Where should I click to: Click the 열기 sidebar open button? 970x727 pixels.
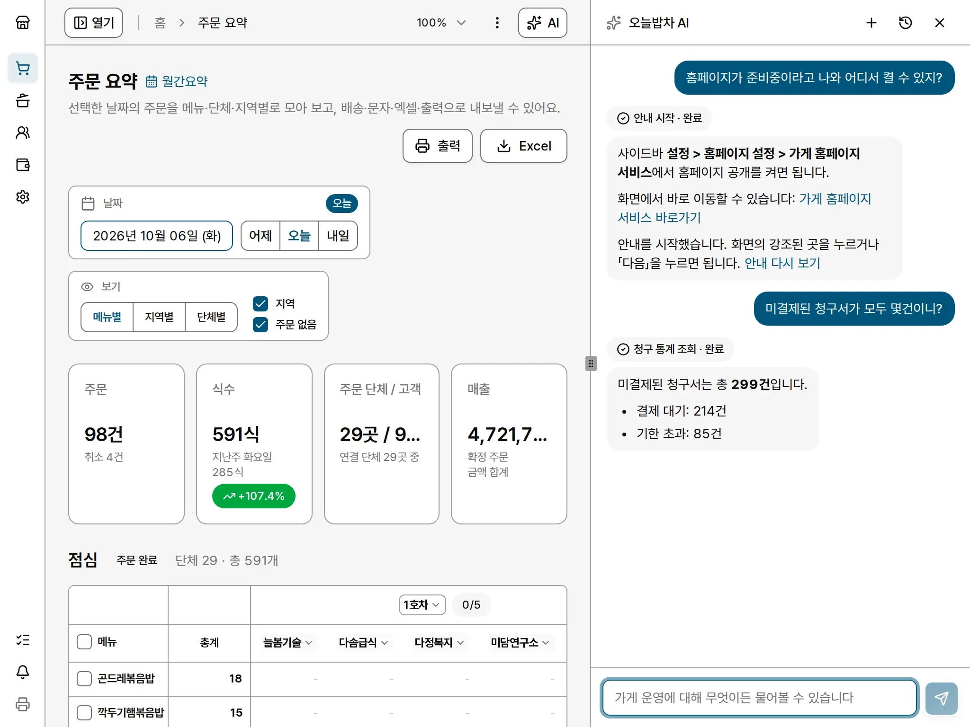point(94,23)
